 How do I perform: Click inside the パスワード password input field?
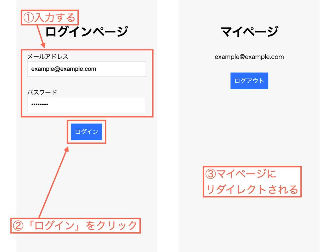click(x=86, y=104)
